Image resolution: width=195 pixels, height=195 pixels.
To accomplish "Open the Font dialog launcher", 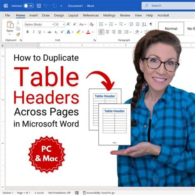I will [95, 40].
